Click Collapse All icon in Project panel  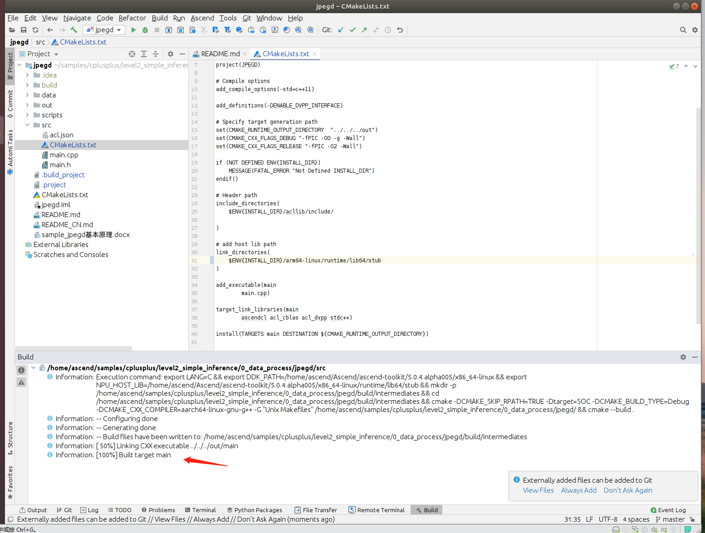point(156,54)
